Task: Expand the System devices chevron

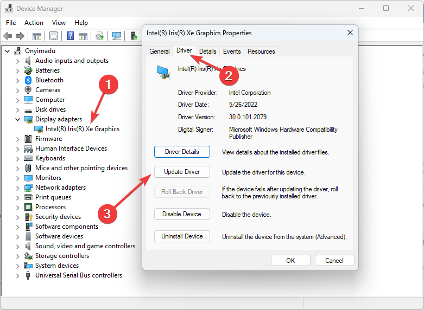Action: 17,266
